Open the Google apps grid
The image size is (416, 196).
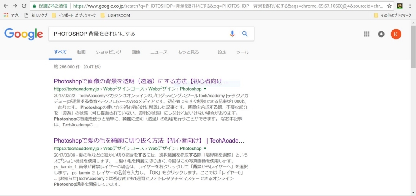coord(367,34)
